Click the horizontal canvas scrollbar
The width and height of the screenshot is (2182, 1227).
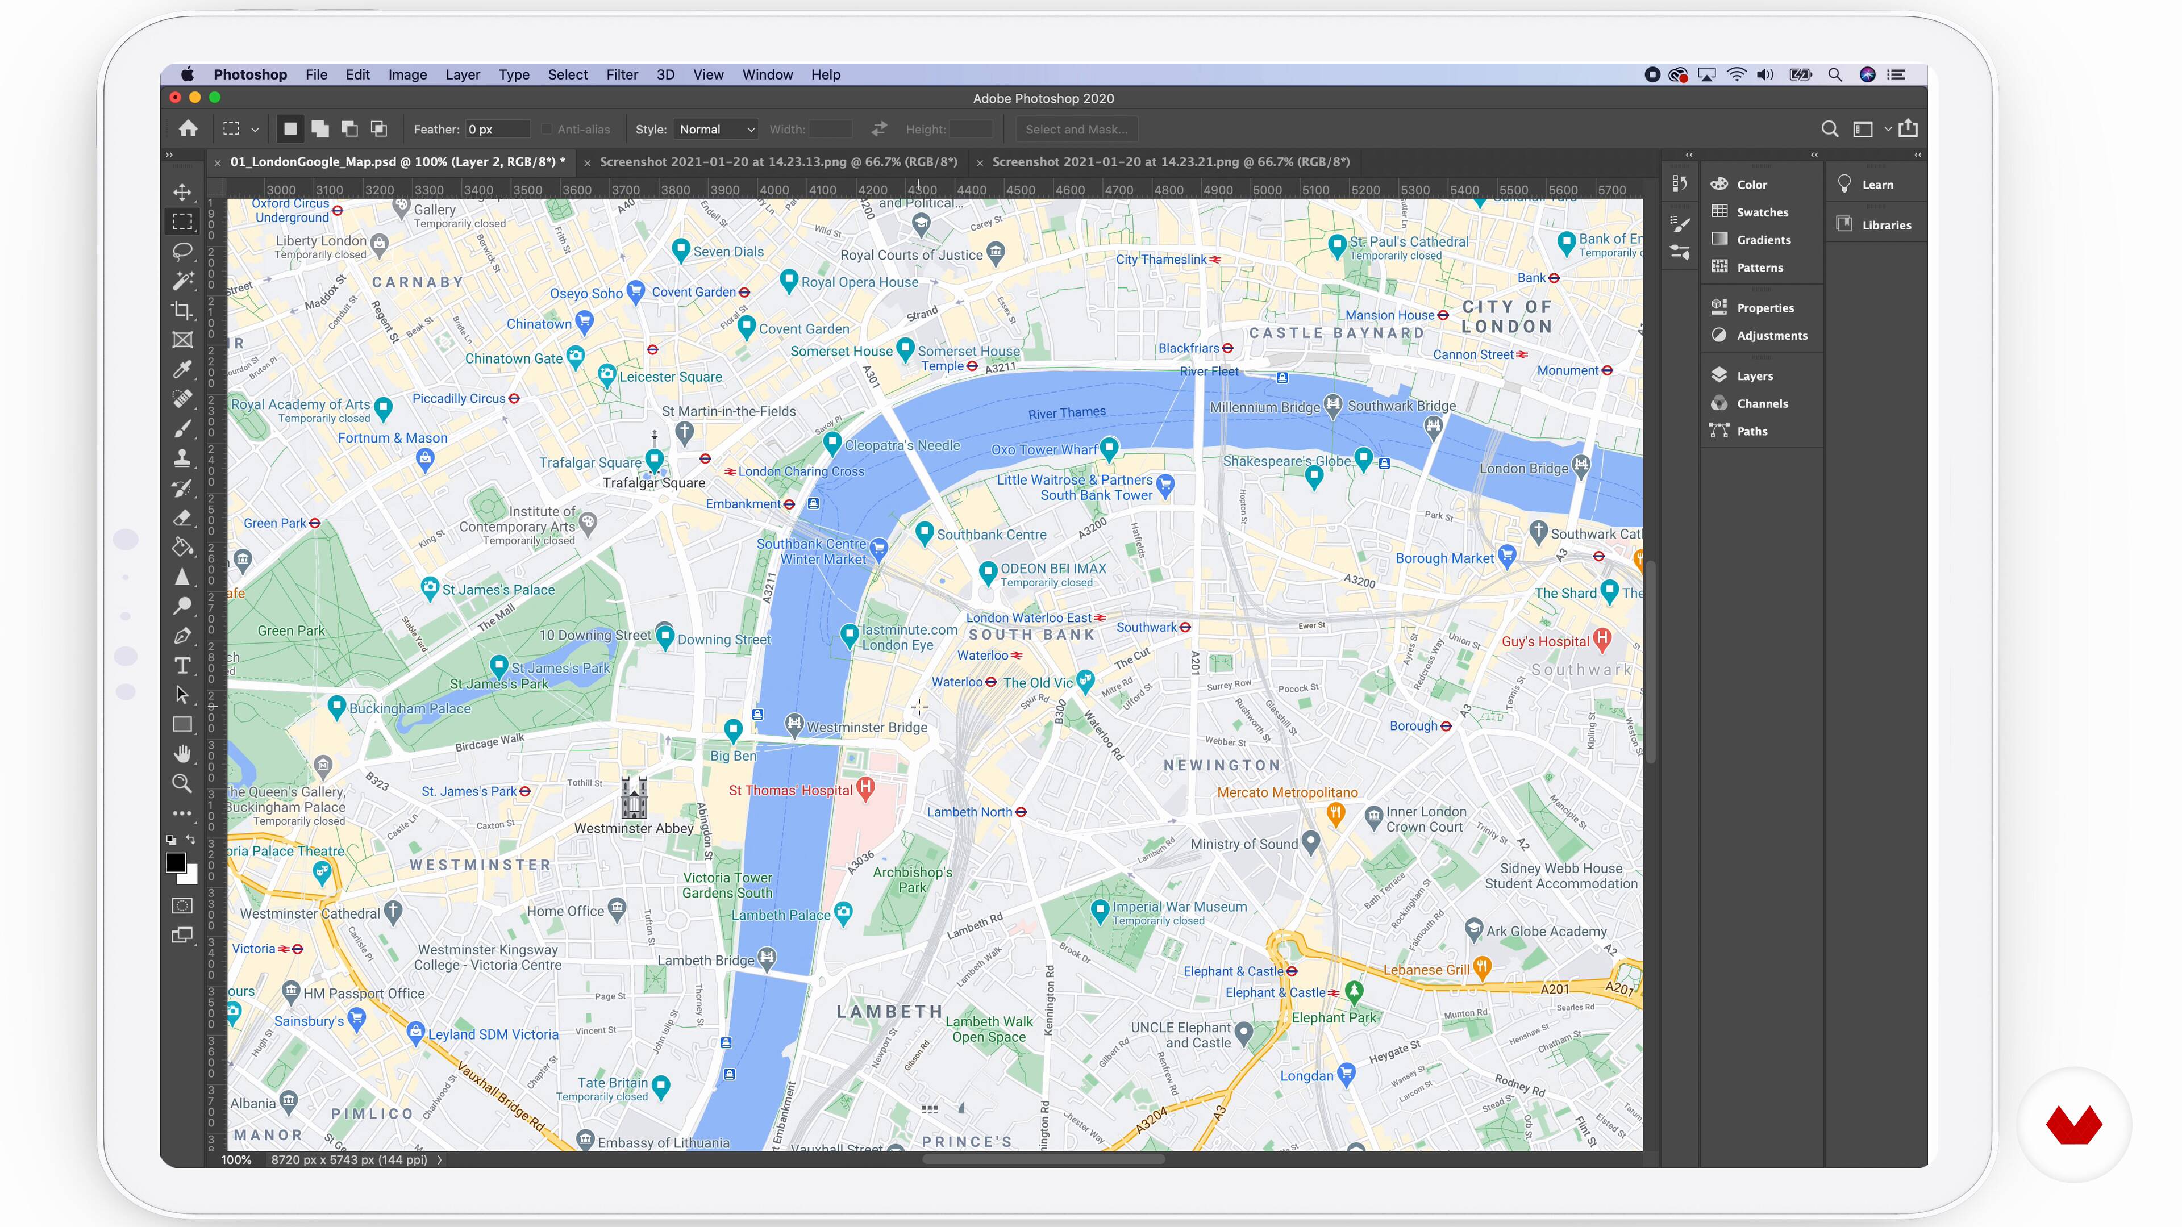point(1043,1159)
